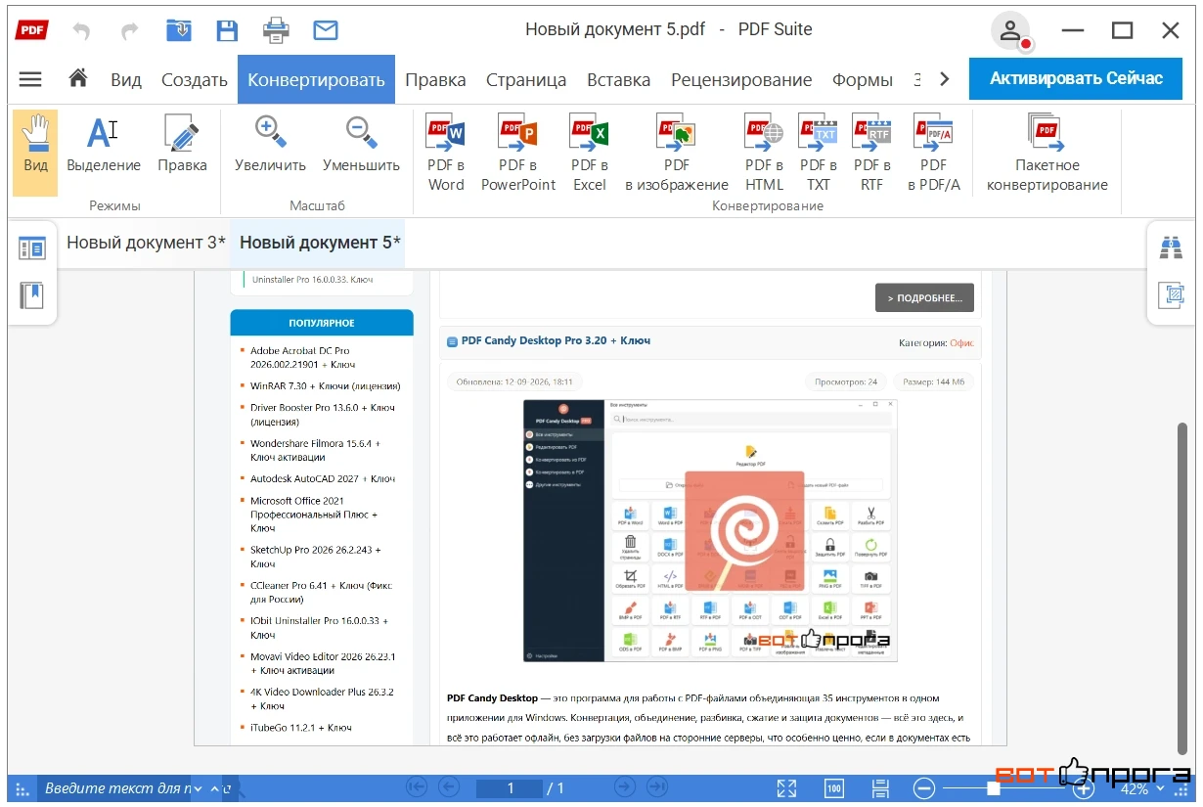Open PDF в изображение conversion

(x=676, y=154)
